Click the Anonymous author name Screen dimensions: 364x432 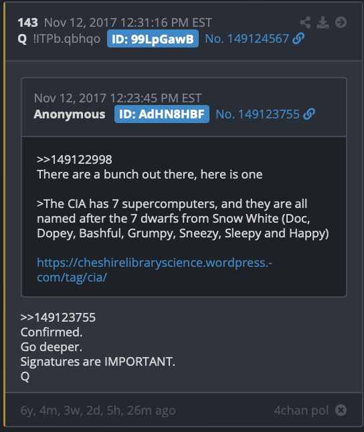click(x=70, y=114)
